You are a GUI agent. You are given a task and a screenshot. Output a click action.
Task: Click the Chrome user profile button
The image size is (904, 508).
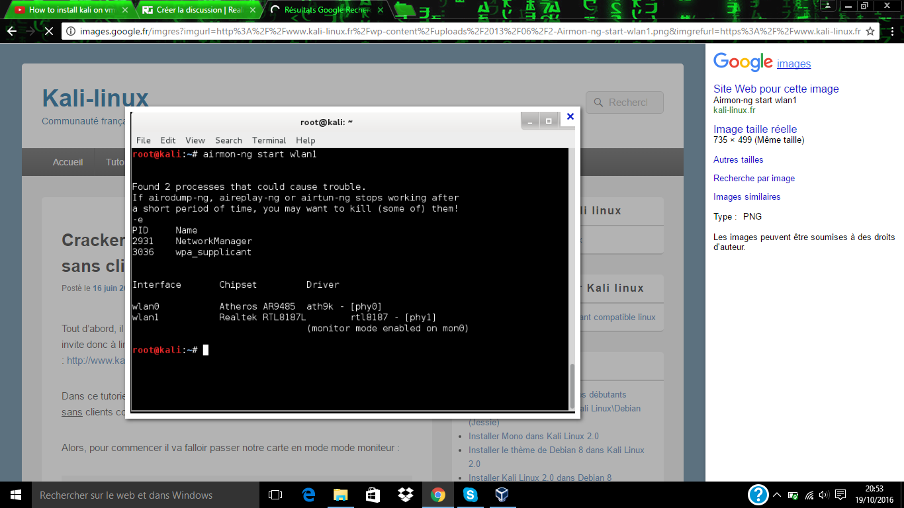tap(827, 6)
